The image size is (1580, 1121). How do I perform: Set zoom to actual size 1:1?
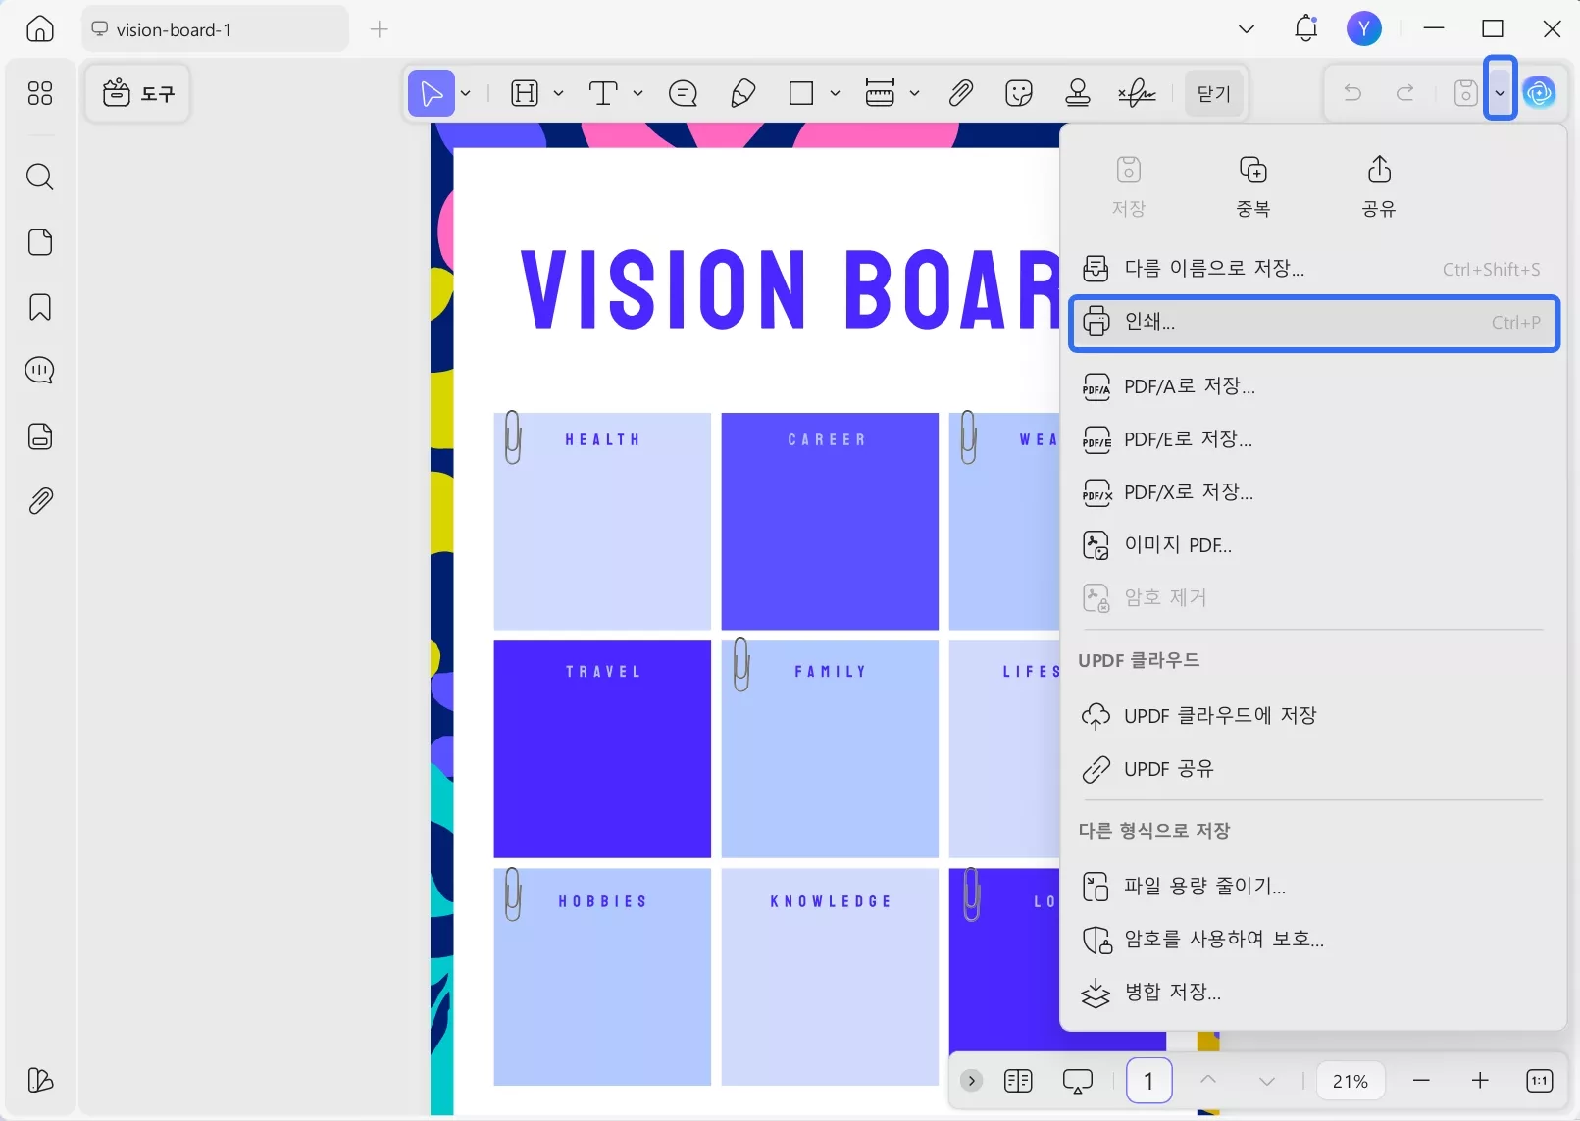pyautogui.click(x=1540, y=1081)
